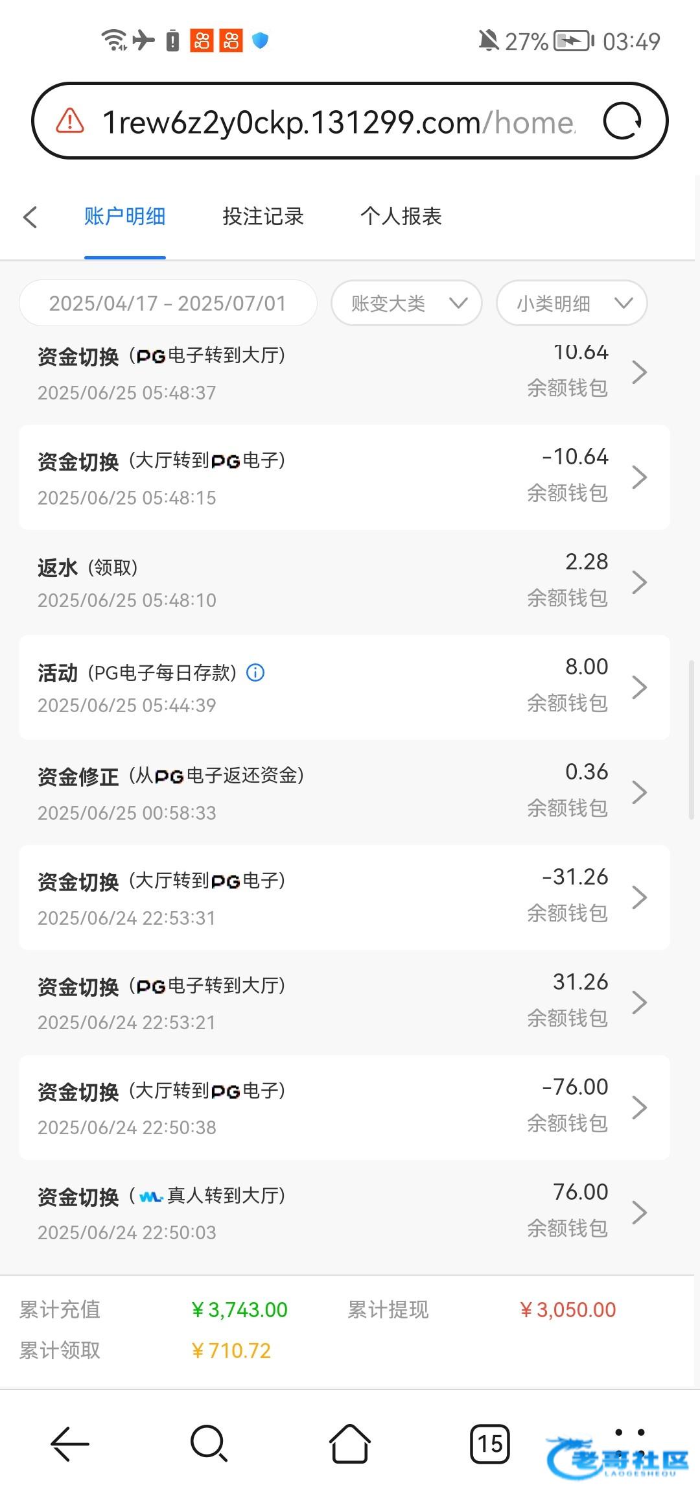Expand the 小类明细 dropdown

pyautogui.click(x=572, y=303)
